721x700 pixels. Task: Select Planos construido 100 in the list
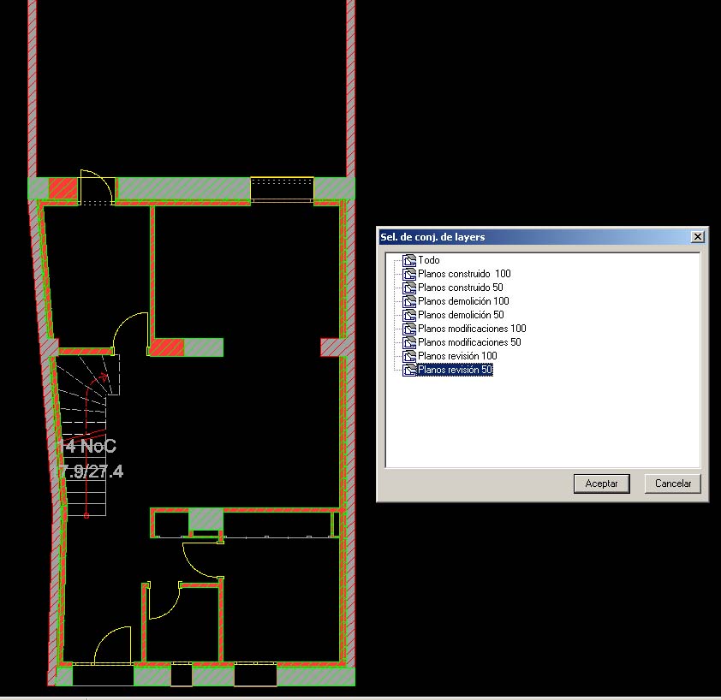[464, 274]
